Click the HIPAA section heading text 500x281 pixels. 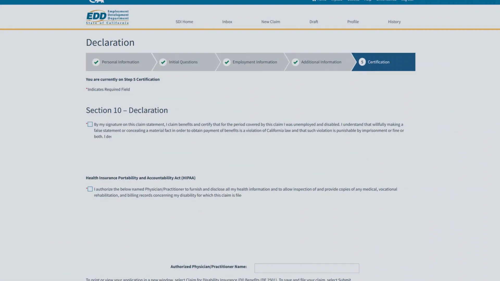coord(141,178)
